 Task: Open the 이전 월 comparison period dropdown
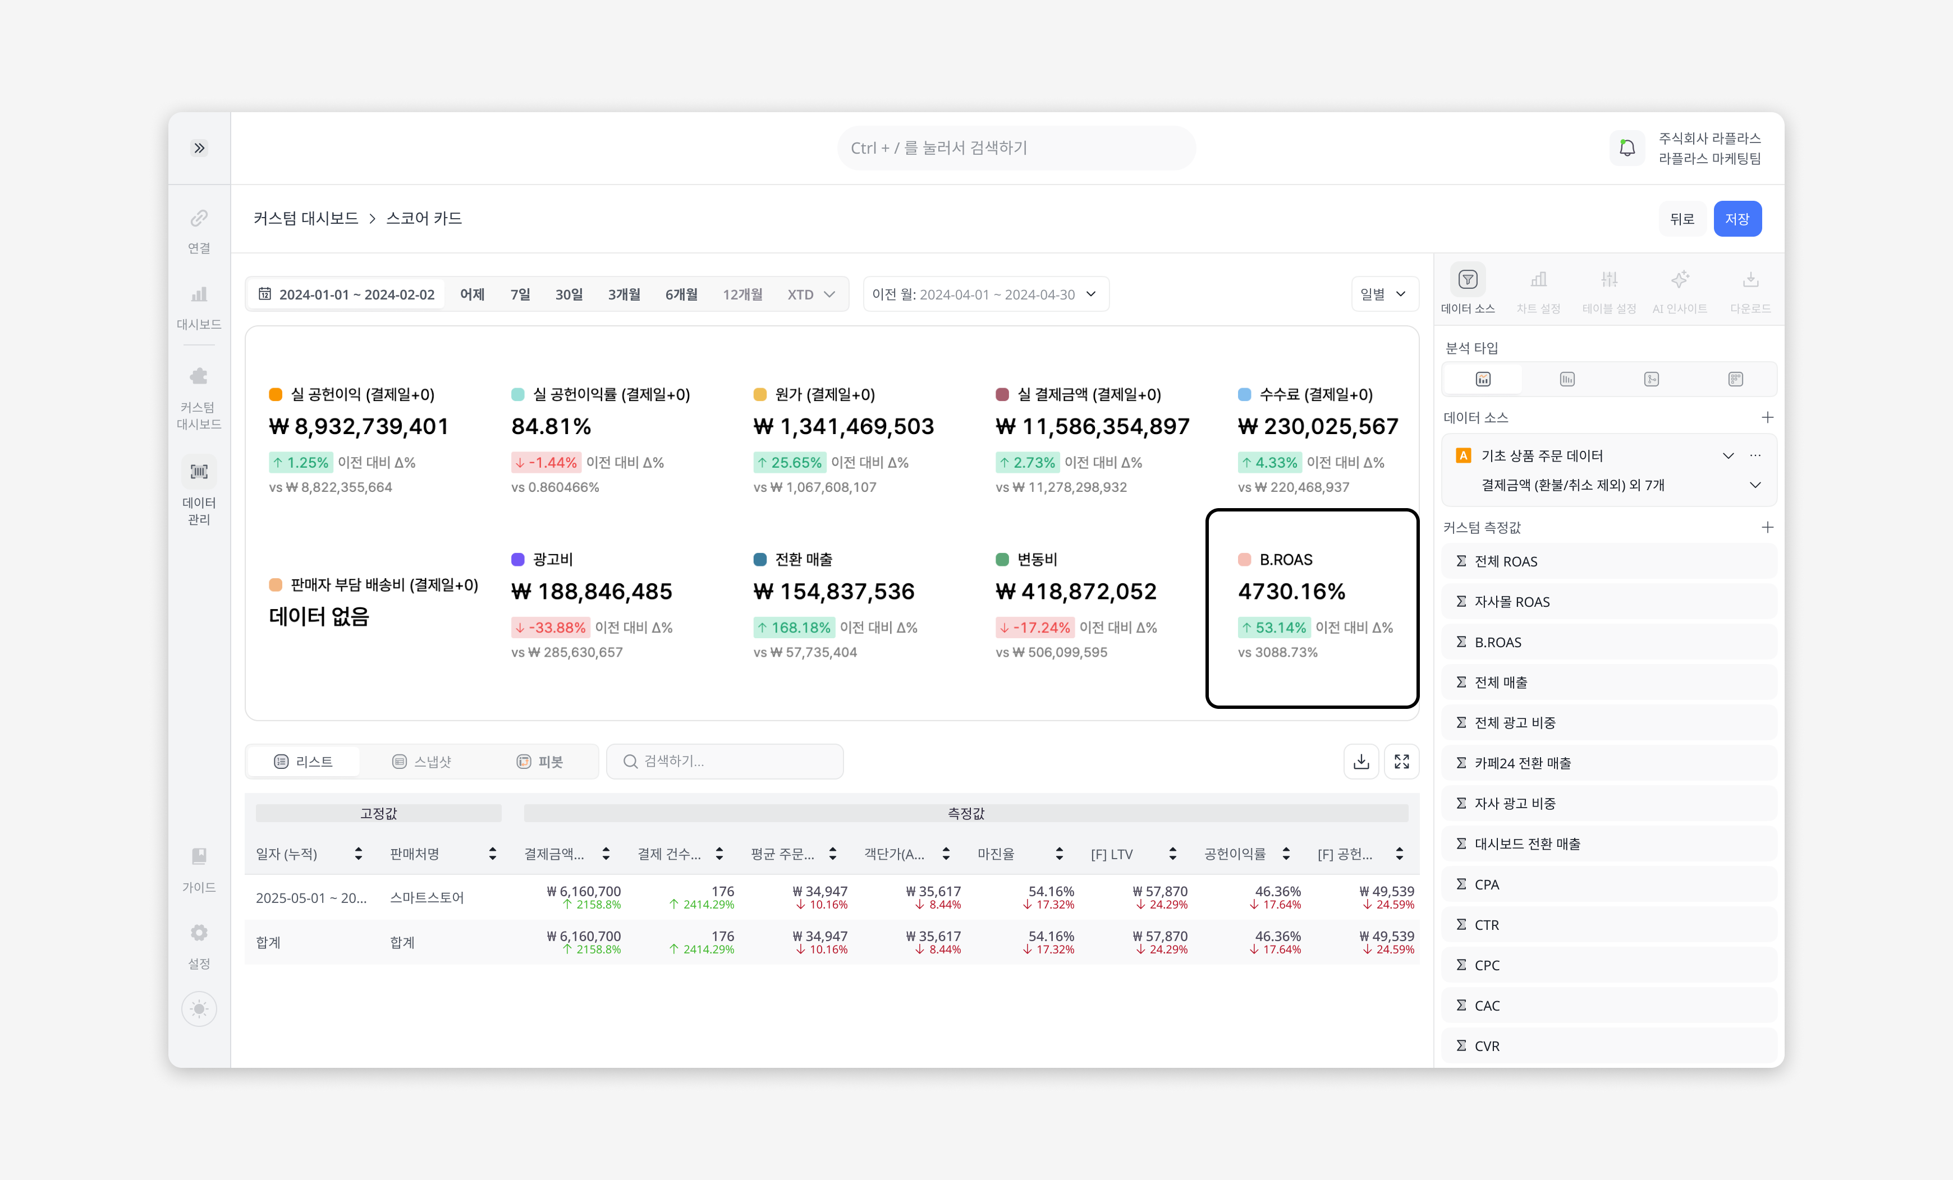point(984,294)
